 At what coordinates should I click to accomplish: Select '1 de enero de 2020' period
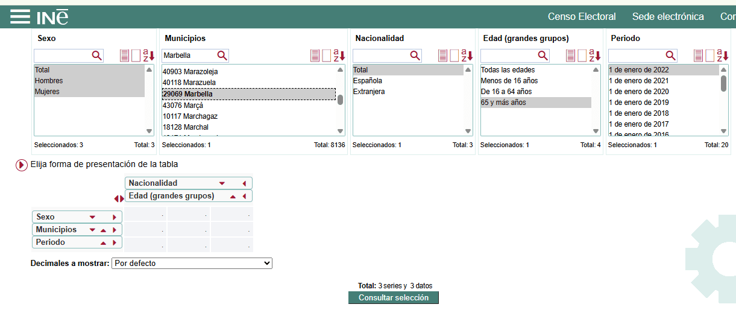pos(638,92)
